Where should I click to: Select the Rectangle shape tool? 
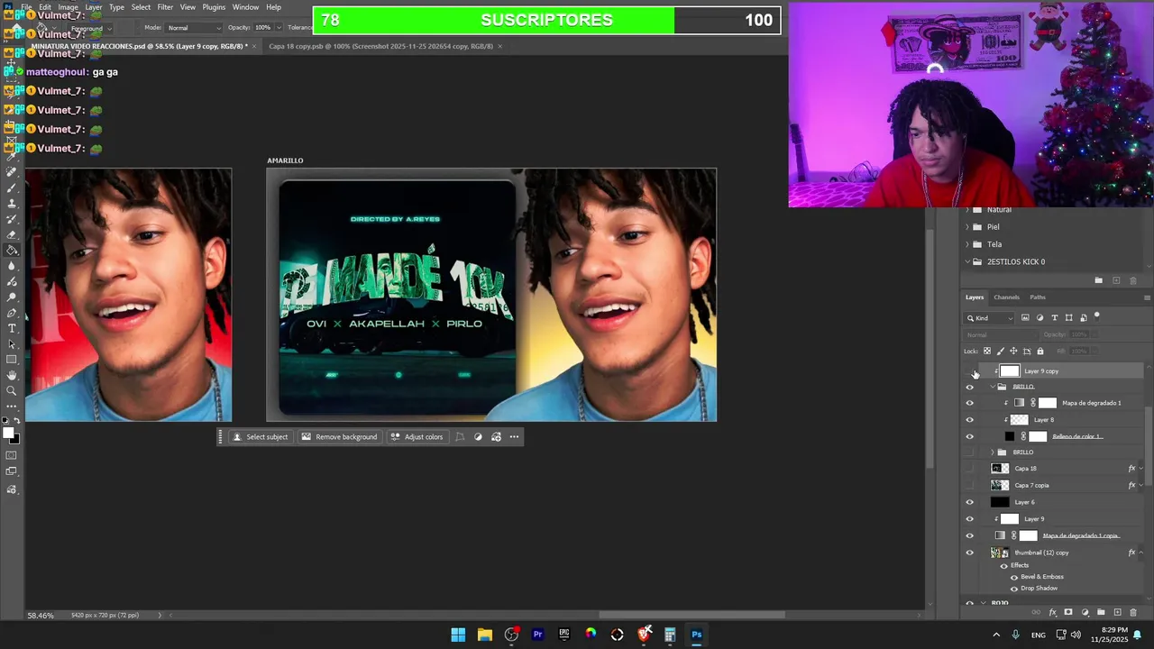point(12,360)
